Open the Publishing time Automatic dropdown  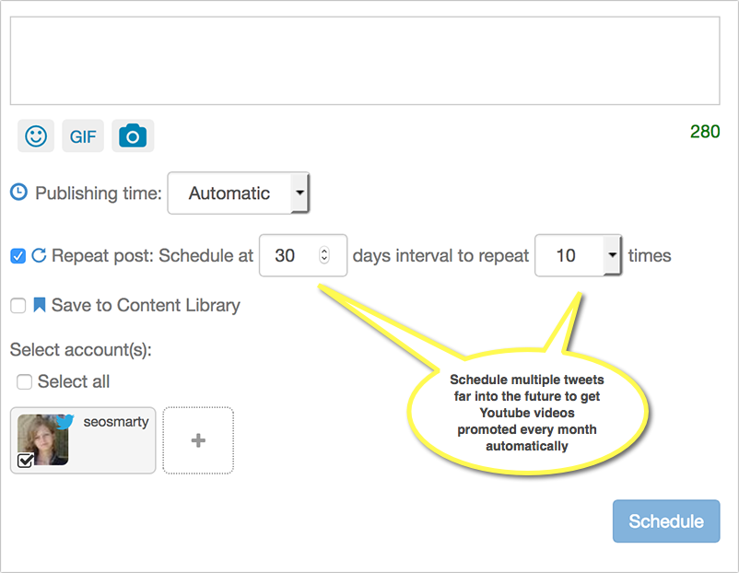(x=238, y=193)
